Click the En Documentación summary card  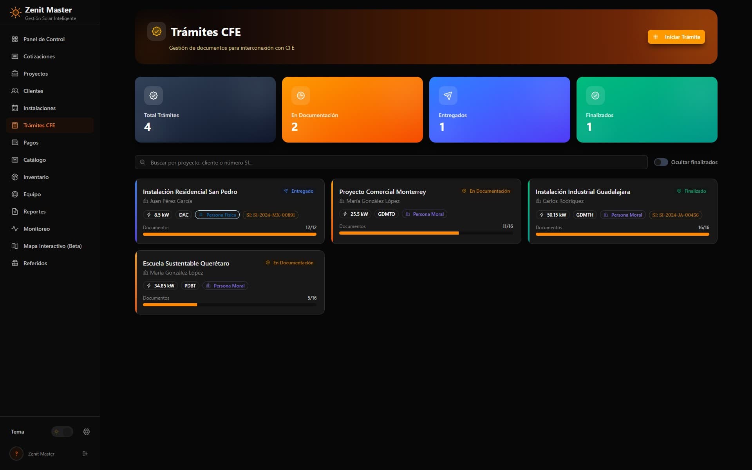coord(352,110)
